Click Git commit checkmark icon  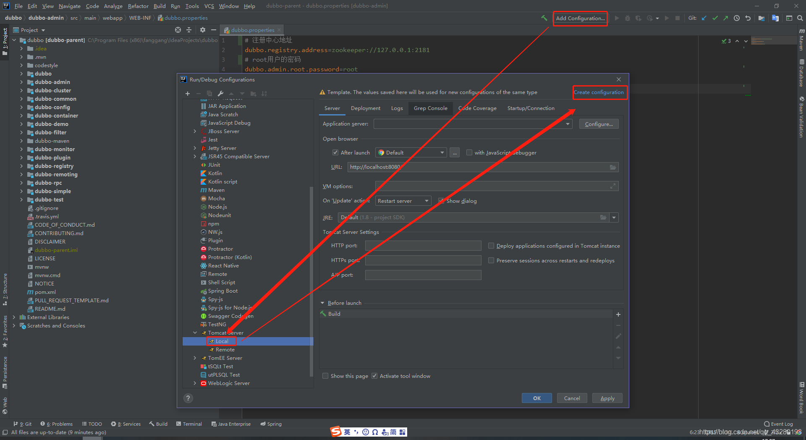pyautogui.click(x=715, y=18)
